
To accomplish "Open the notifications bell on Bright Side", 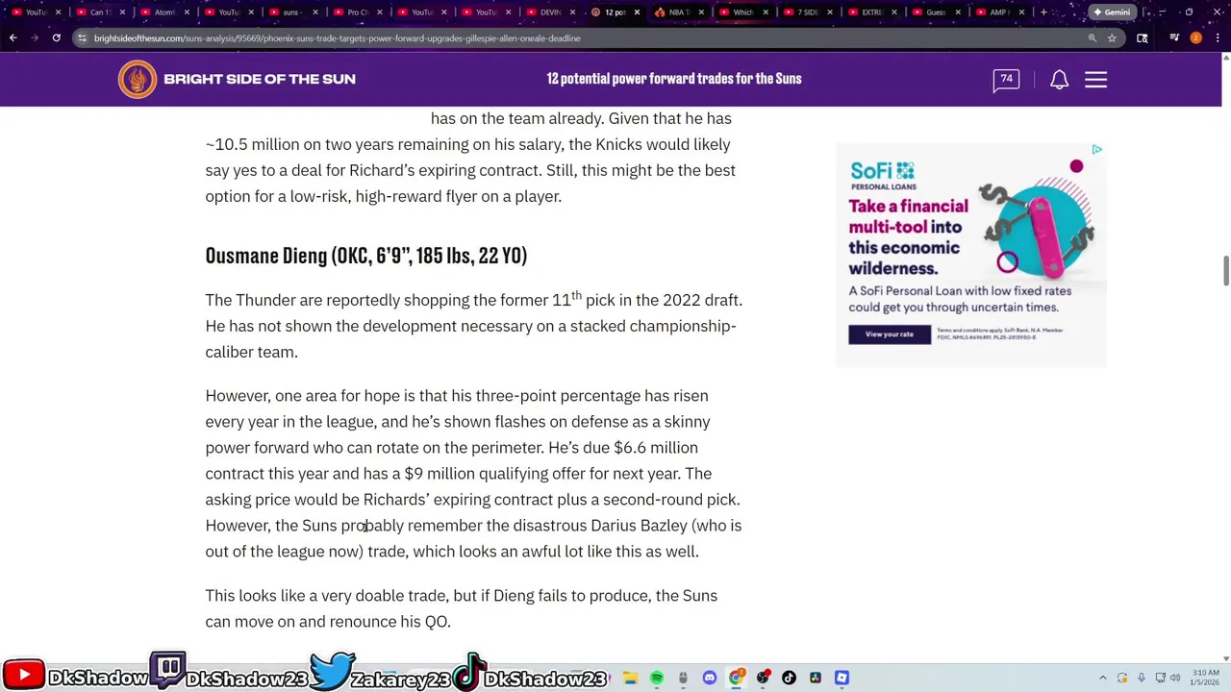I will [x=1059, y=80].
